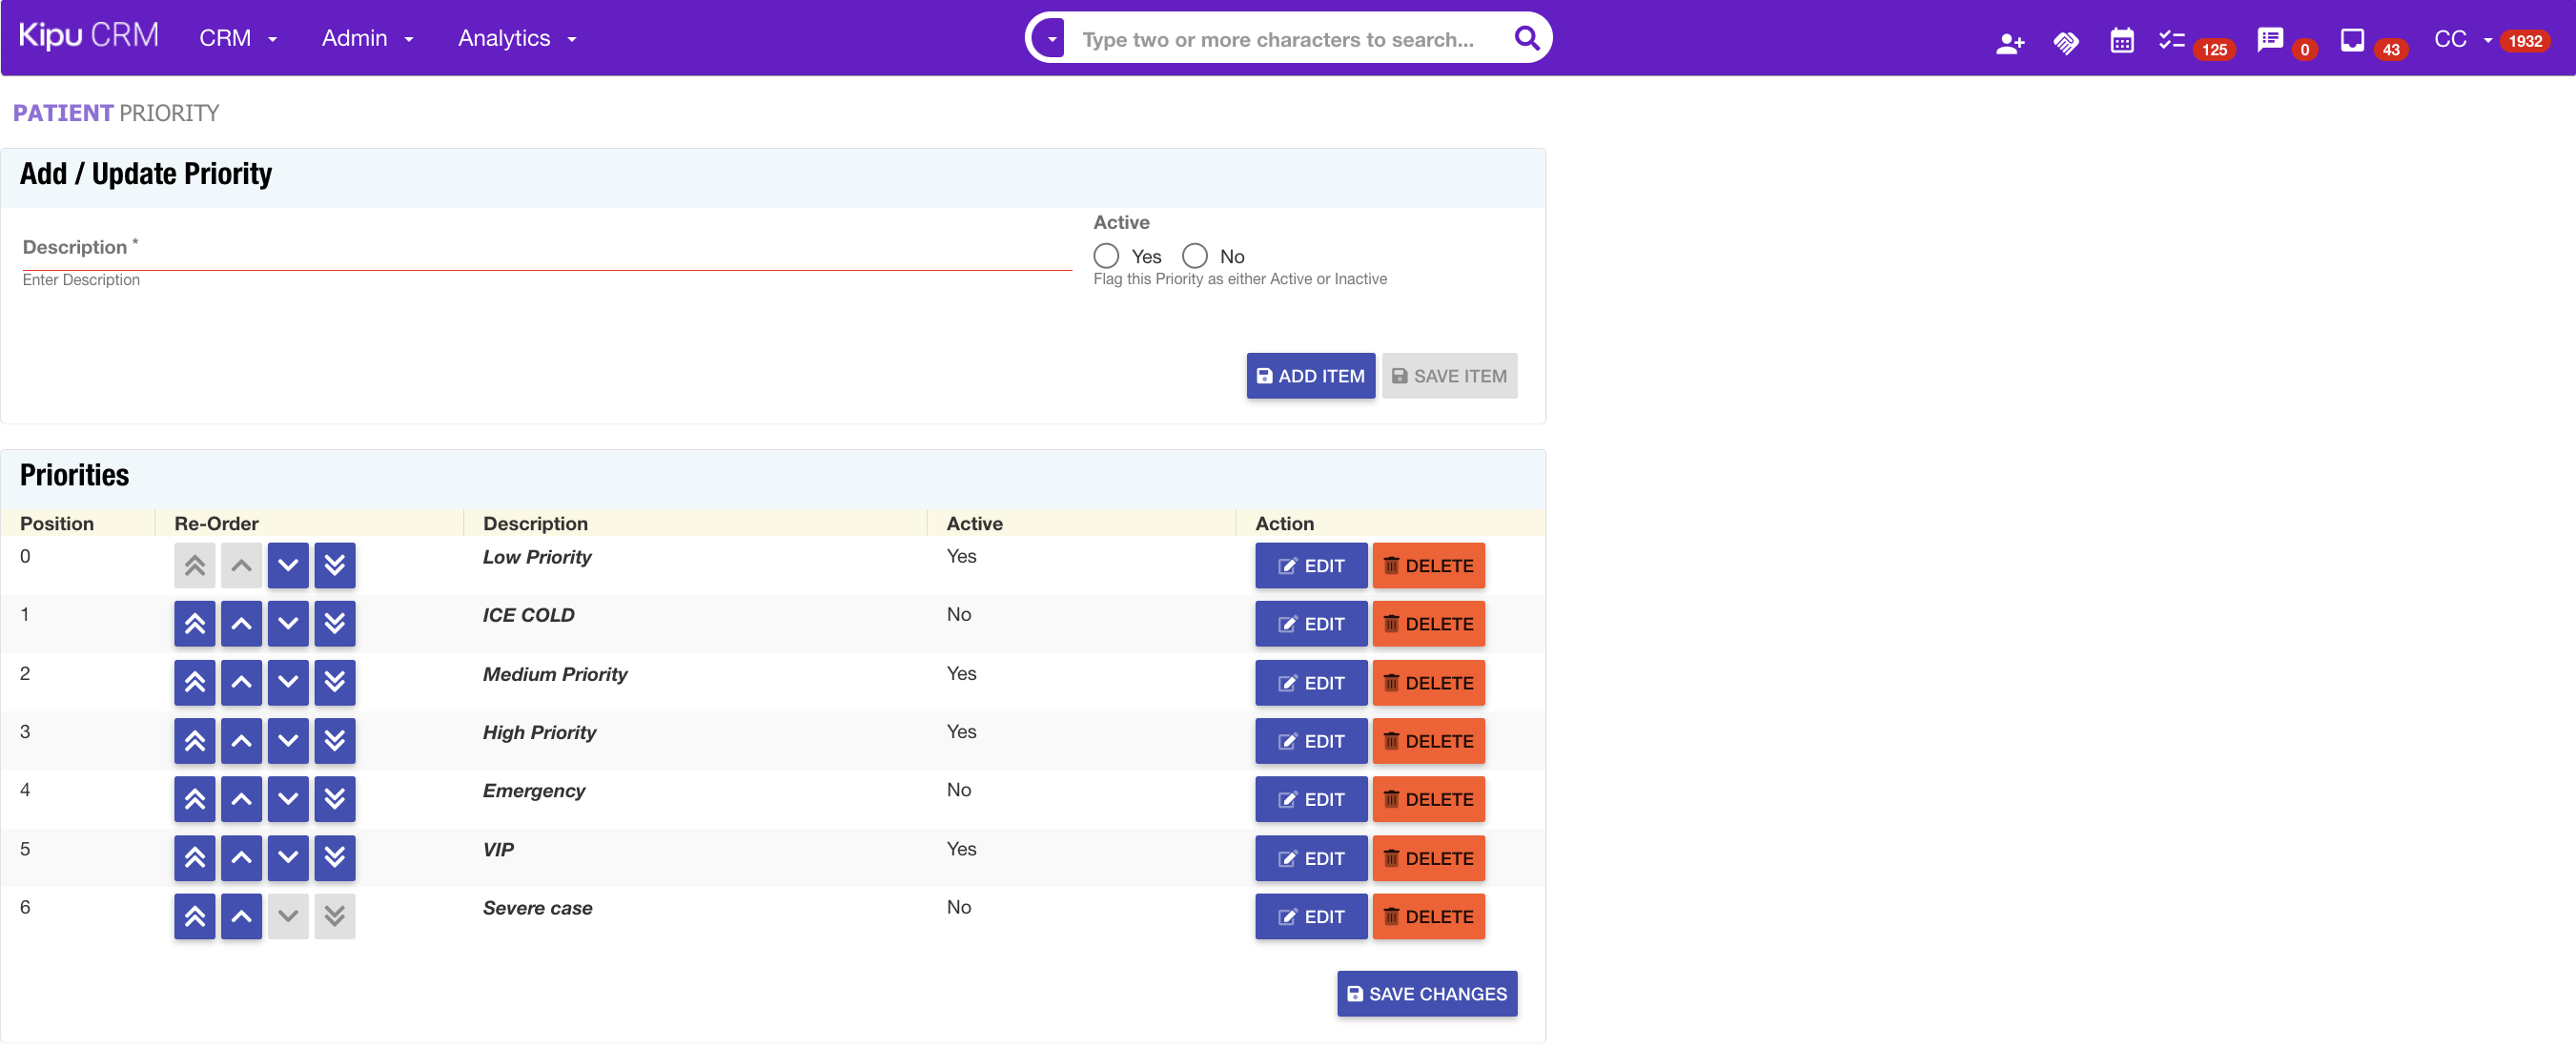Viewport: 2576px width, 1049px height.
Task: Open the CRM menu
Action: point(238,38)
